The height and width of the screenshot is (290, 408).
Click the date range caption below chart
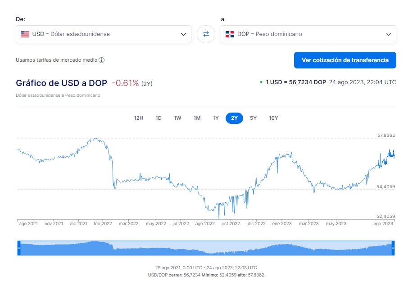(206, 267)
